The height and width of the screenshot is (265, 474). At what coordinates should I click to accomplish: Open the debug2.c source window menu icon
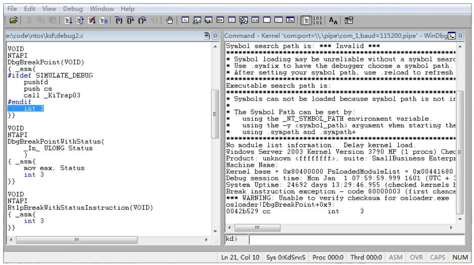[x=207, y=36]
